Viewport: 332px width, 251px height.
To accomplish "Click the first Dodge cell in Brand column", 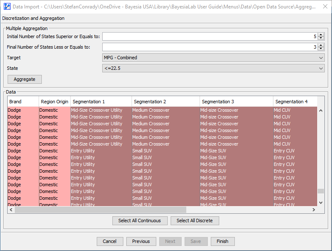I will tap(23, 110).
